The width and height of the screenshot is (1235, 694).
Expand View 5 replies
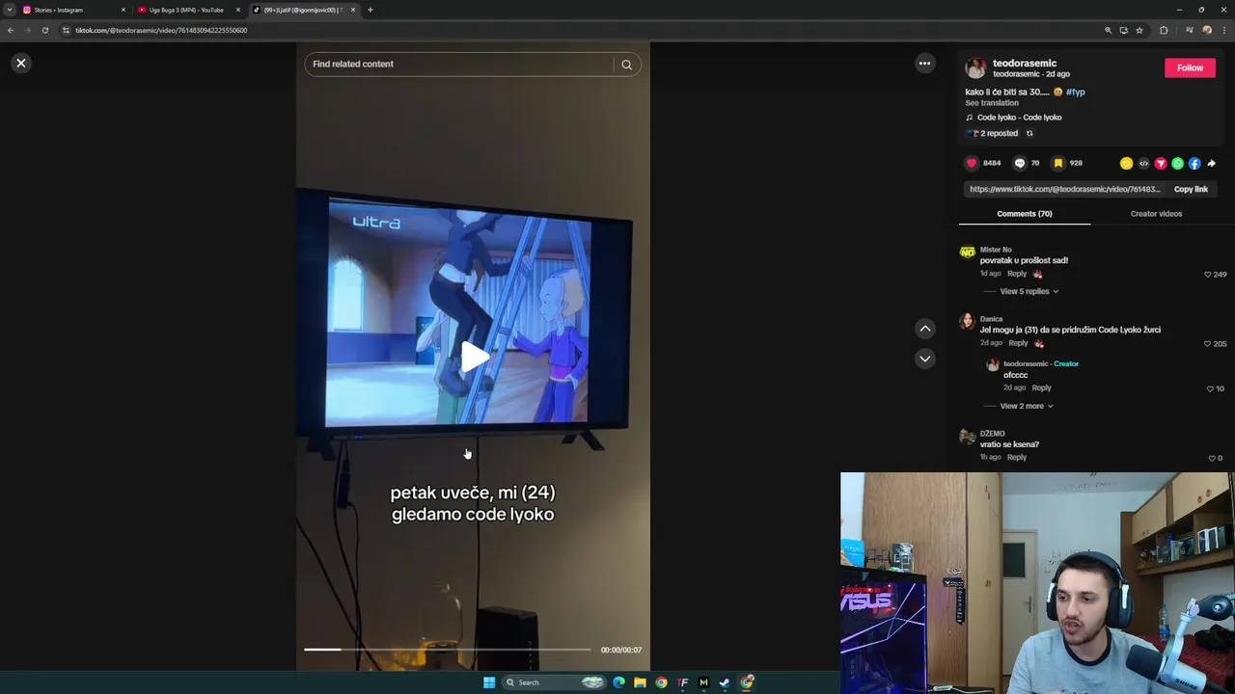pyautogui.click(x=1029, y=291)
